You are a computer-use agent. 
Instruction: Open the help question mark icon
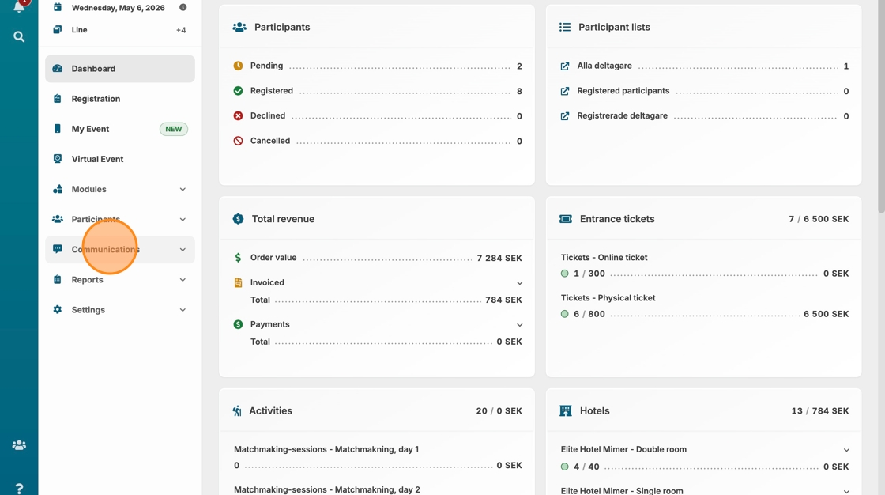click(x=19, y=488)
